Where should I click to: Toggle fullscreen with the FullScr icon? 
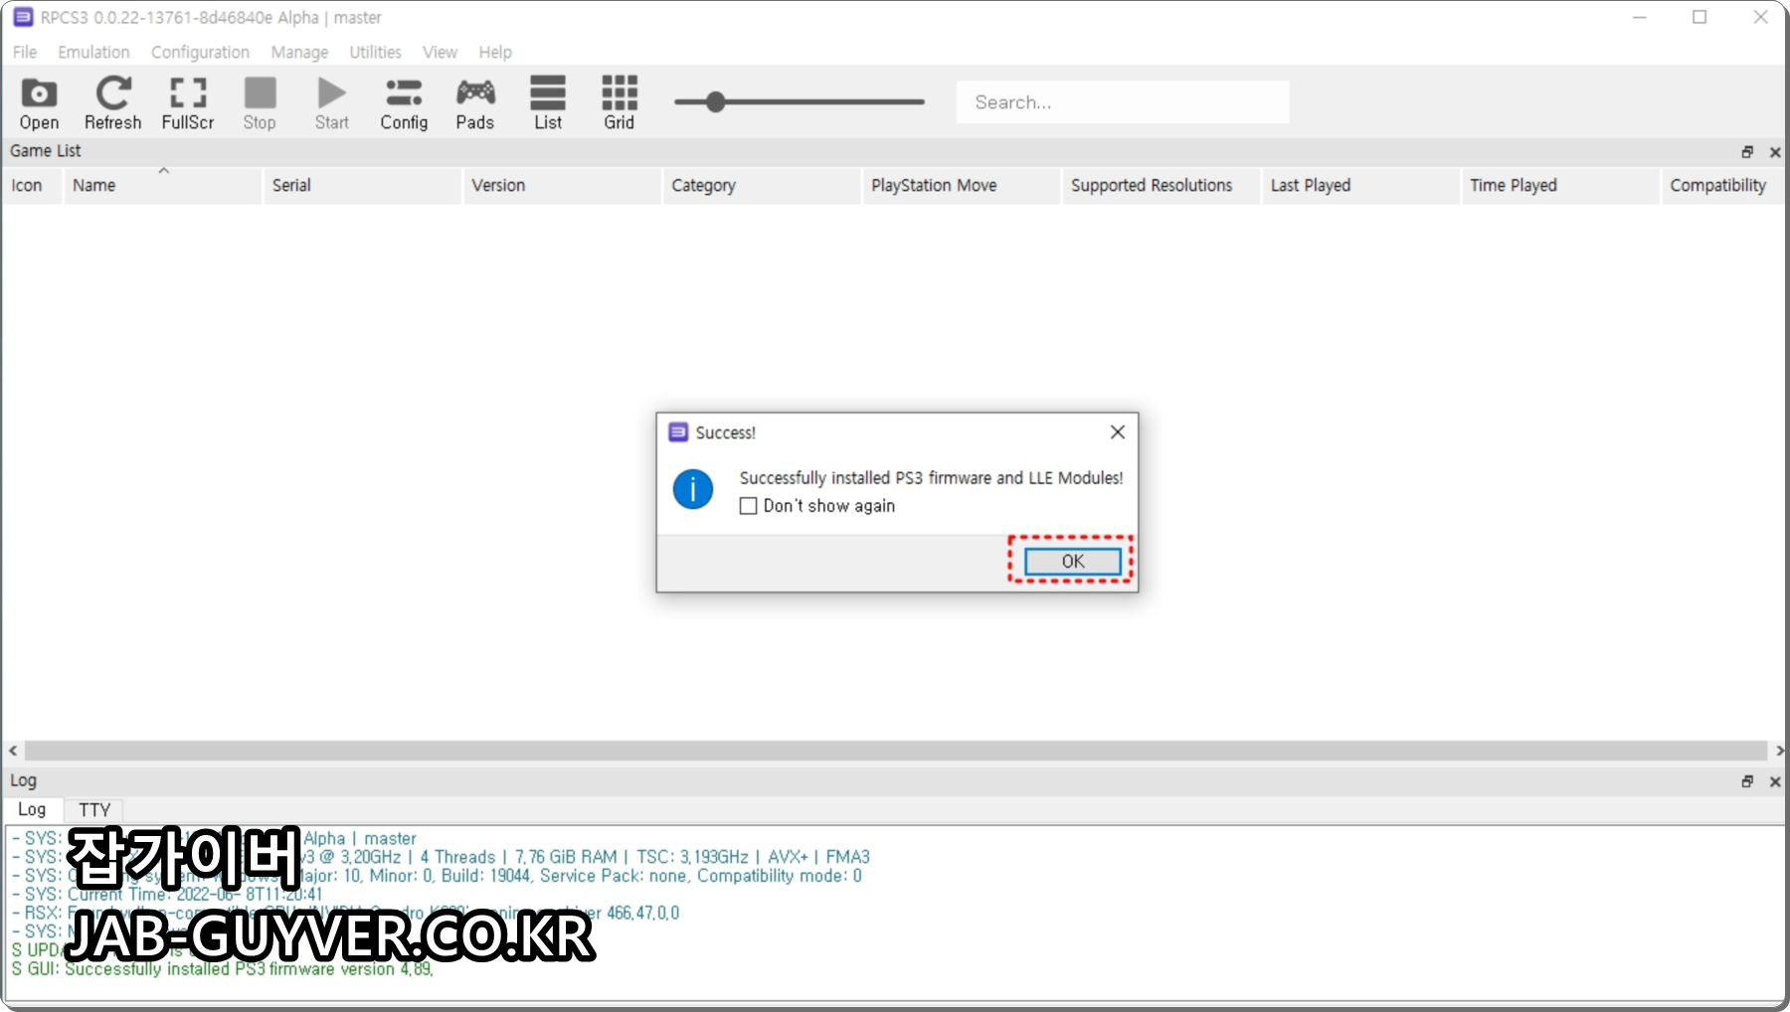click(188, 103)
